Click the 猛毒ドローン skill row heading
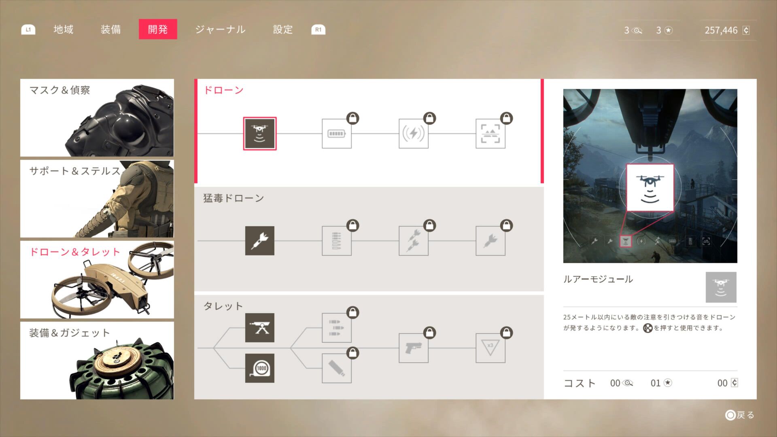This screenshot has width=777, height=437. pyautogui.click(x=234, y=198)
